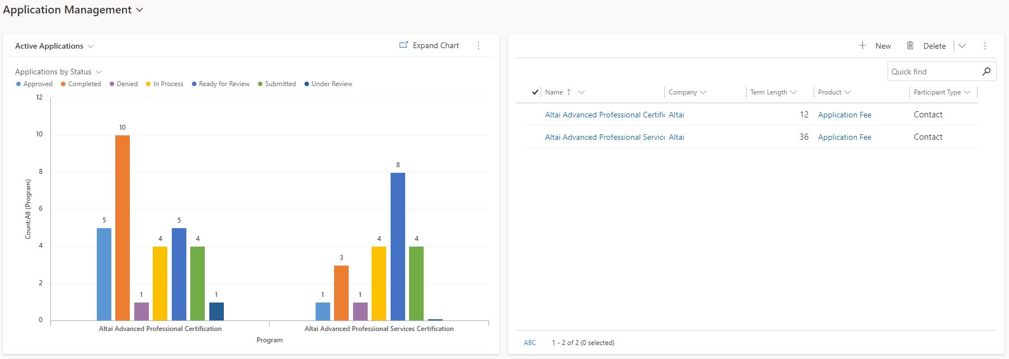
Task: Click the Expand Chart icon
Action: pyautogui.click(x=403, y=45)
